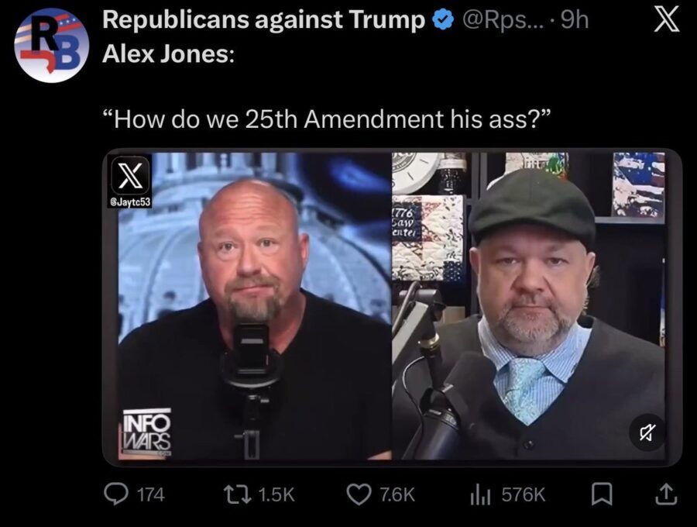
Task: Click the 1.5K reposts count
Action: [x=276, y=495]
